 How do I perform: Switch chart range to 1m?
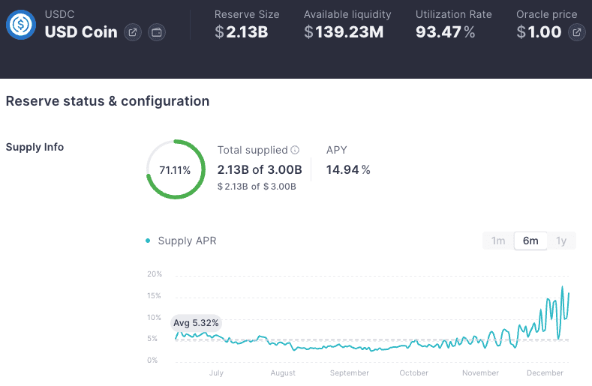click(498, 241)
